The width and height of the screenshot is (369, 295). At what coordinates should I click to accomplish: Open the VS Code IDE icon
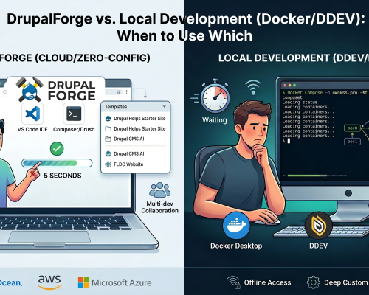pos(32,114)
